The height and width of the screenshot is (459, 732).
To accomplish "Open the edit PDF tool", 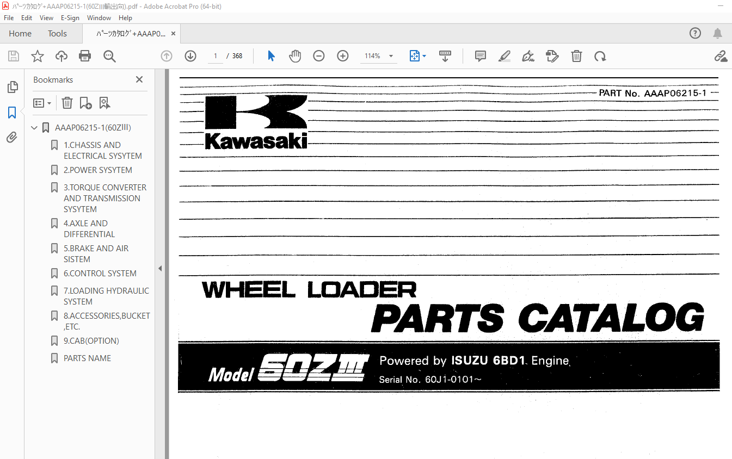I will 552,56.
